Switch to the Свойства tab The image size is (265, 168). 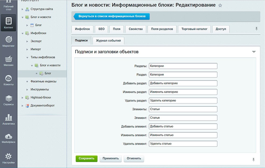[136, 29]
